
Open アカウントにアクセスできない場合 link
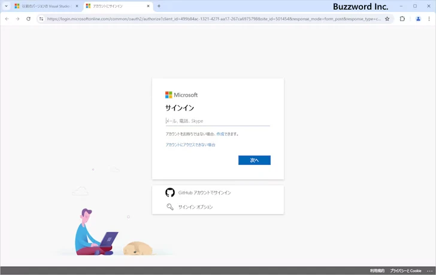190,145
